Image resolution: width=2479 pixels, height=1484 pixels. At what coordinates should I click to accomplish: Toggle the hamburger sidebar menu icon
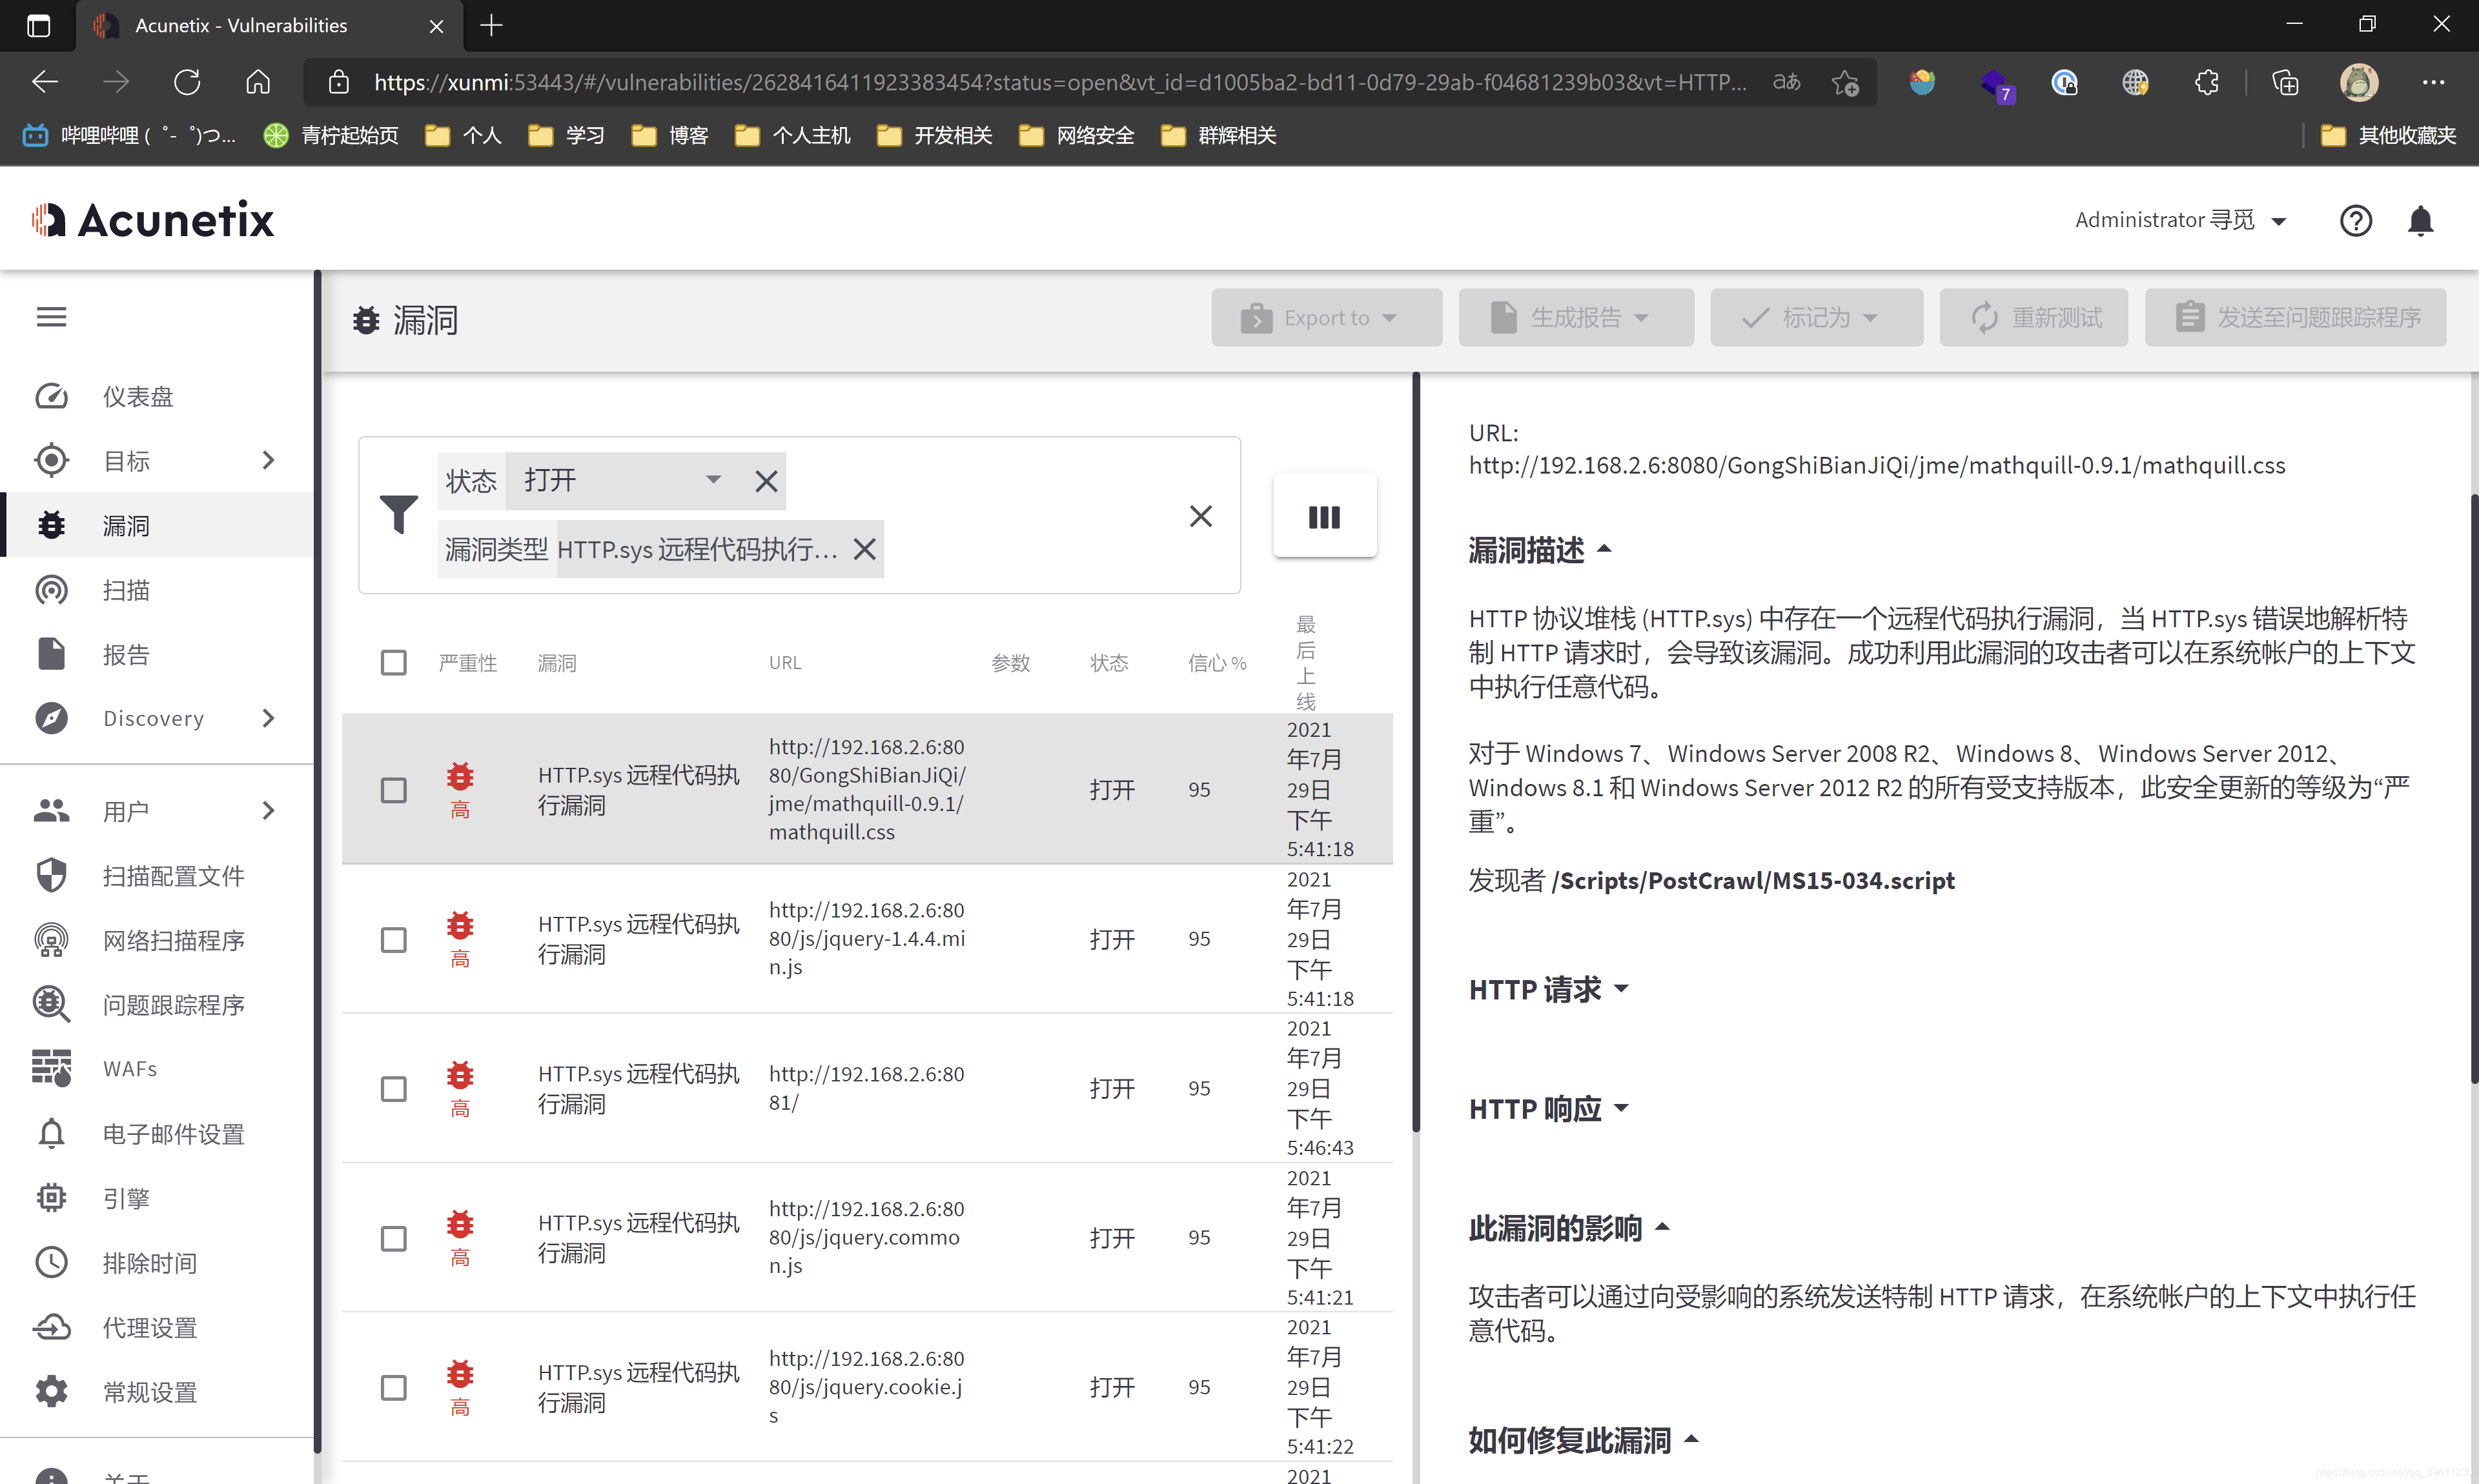(51, 317)
